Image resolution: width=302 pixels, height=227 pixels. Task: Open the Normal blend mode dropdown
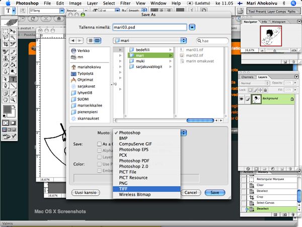point(254,83)
